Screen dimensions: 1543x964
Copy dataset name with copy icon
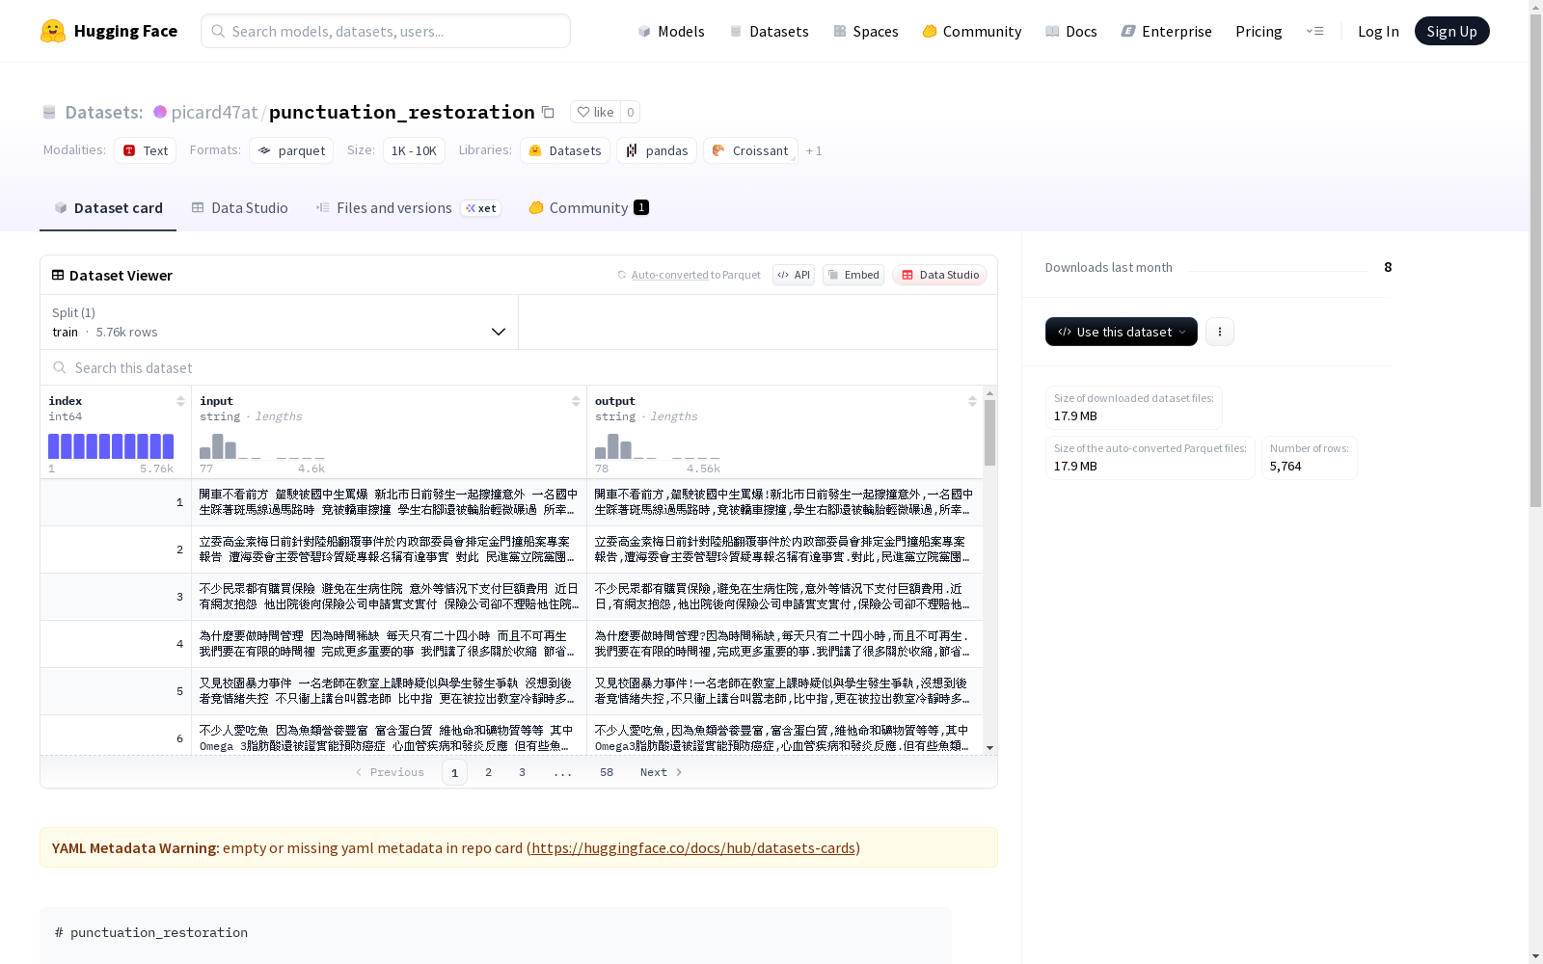click(x=548, y=112)
